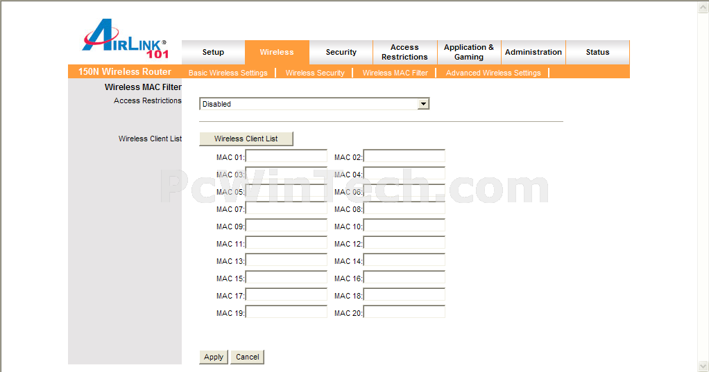Focus the MAC 18 input field
The height and width of the screenshot is (372, 709).
point(404,295)
